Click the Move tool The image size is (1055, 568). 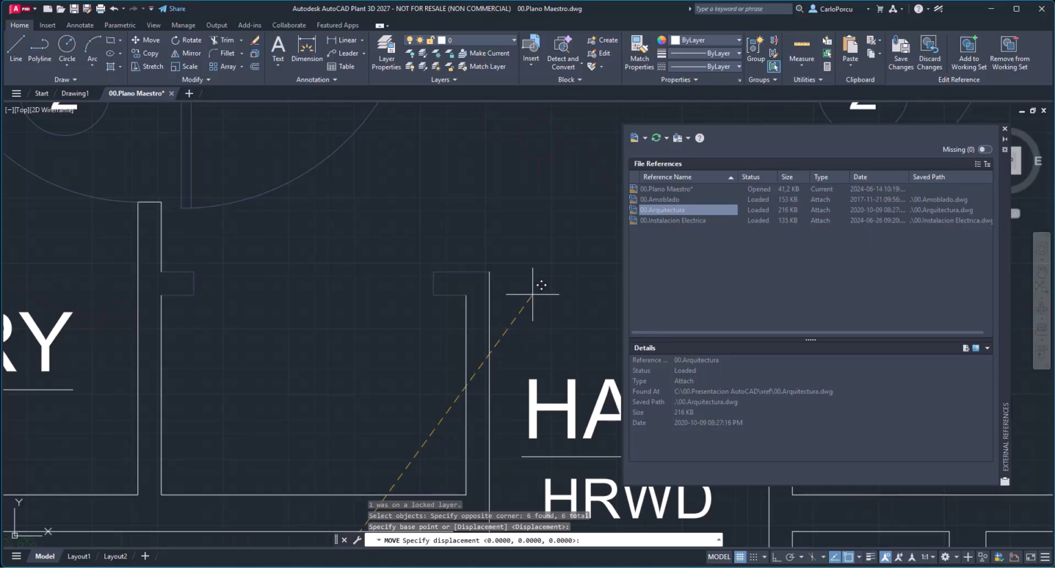(x=146, y=40)
